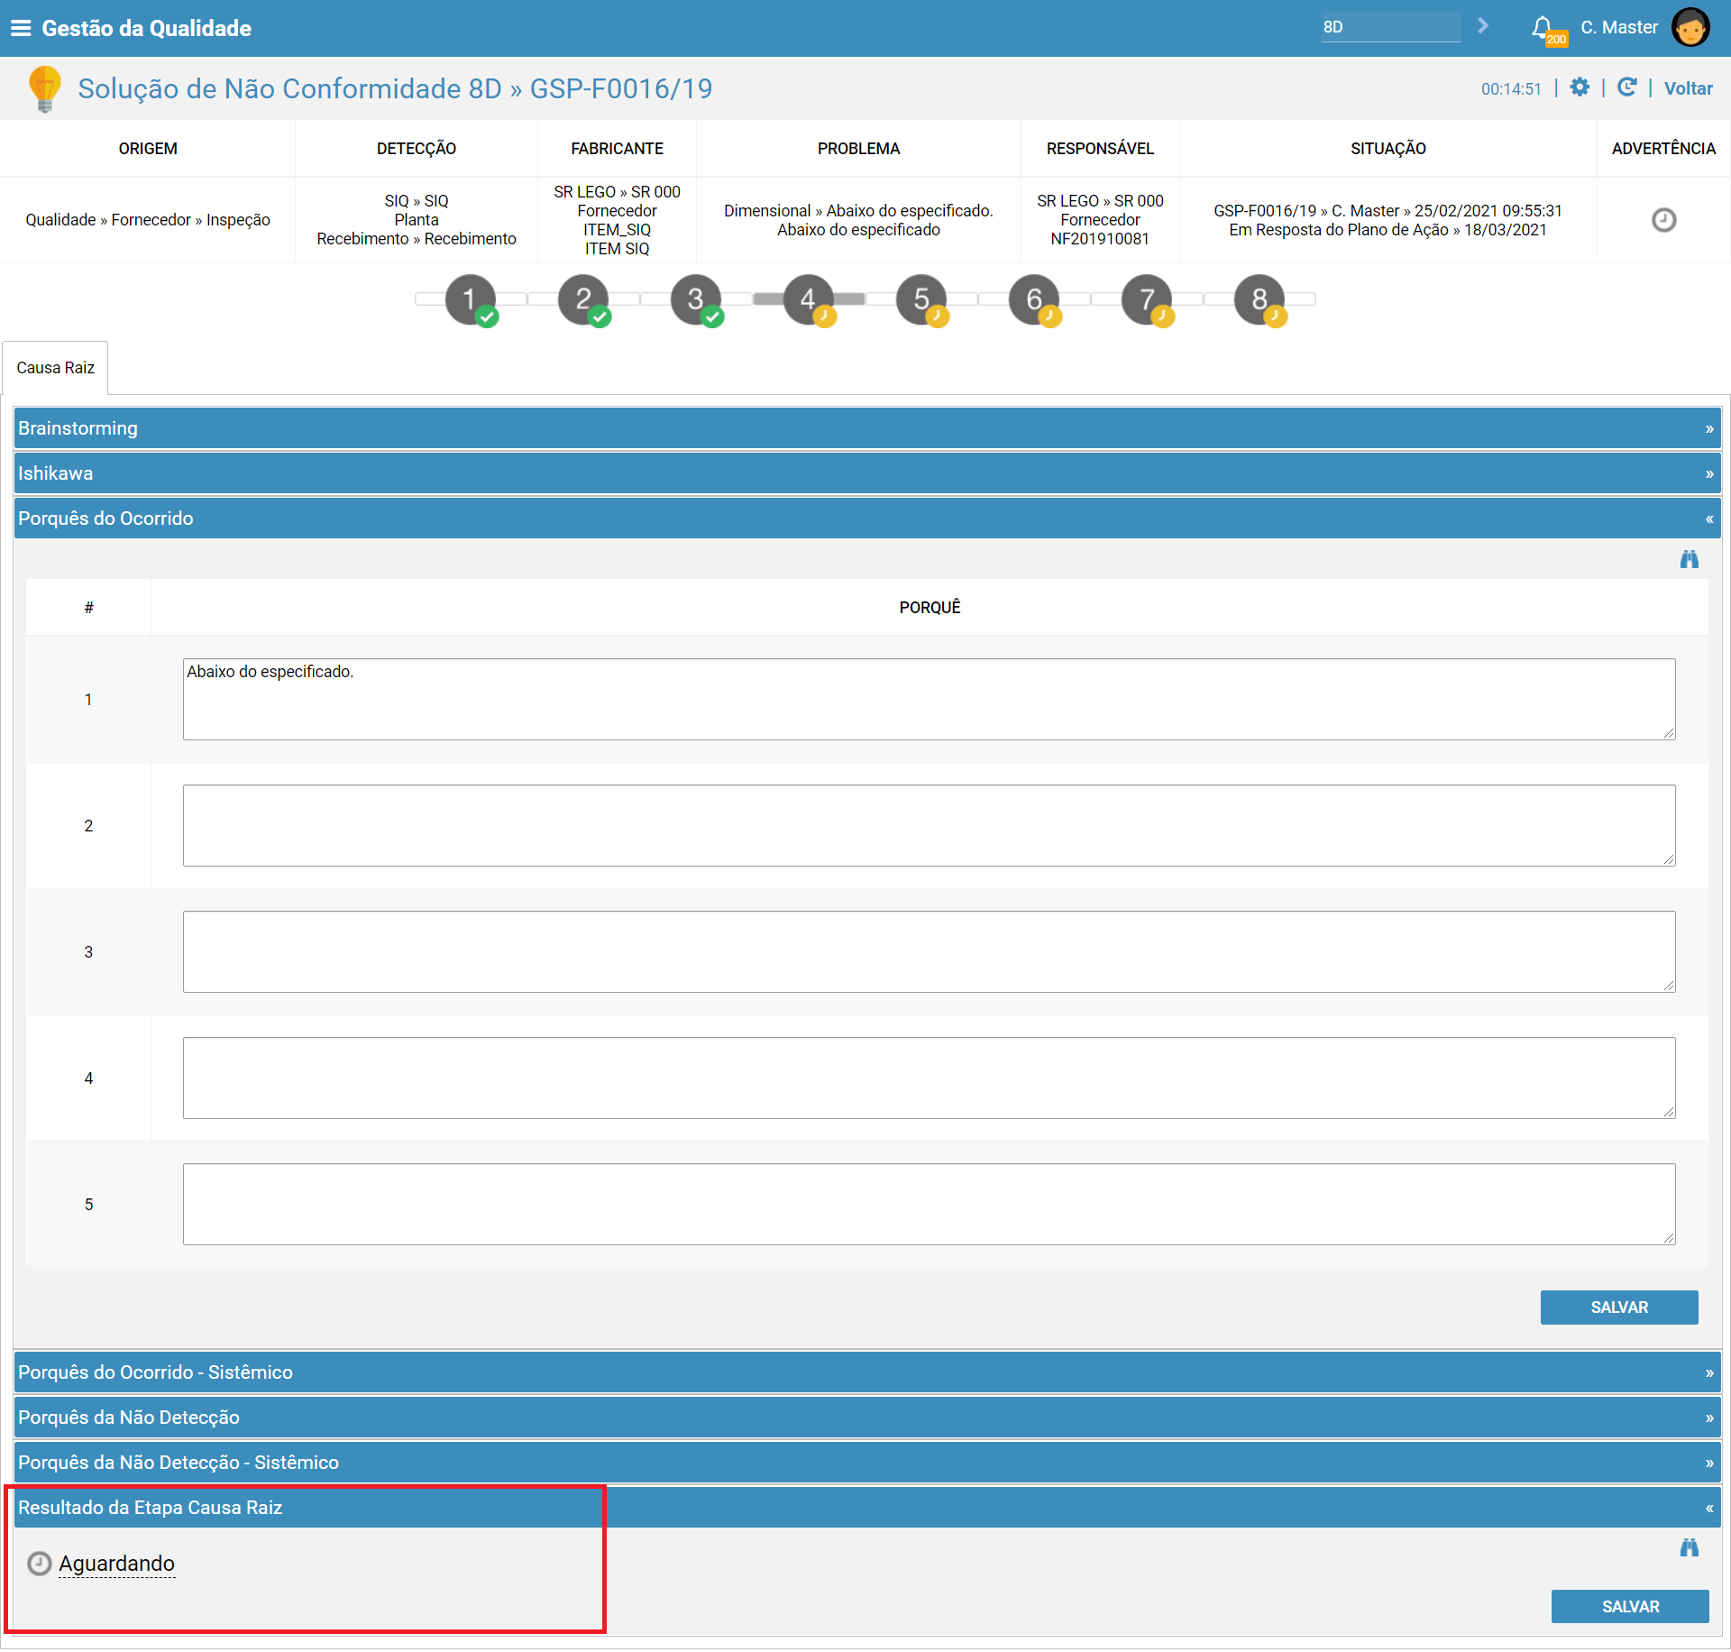Expand the Porquês da Não Detecção section
Viewport: 1731px width, 1652px height.
coord(867,1418)
